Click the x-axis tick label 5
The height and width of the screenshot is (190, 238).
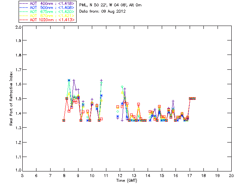22,176
